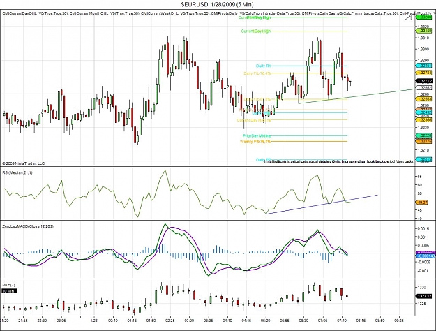Click the $EURUSD 1/28/2009 (5 Min) chart title
The image size is (436, 331).
(x=217, y=4)
